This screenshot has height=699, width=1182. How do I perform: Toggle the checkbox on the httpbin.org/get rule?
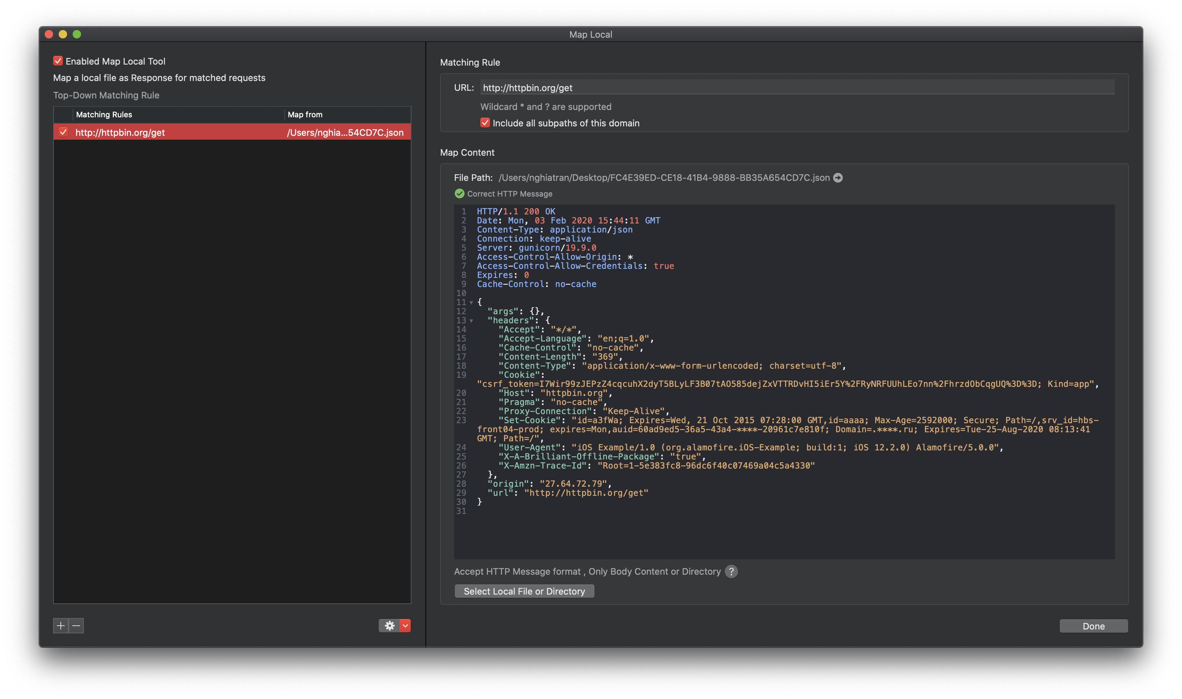pos(64,132)
